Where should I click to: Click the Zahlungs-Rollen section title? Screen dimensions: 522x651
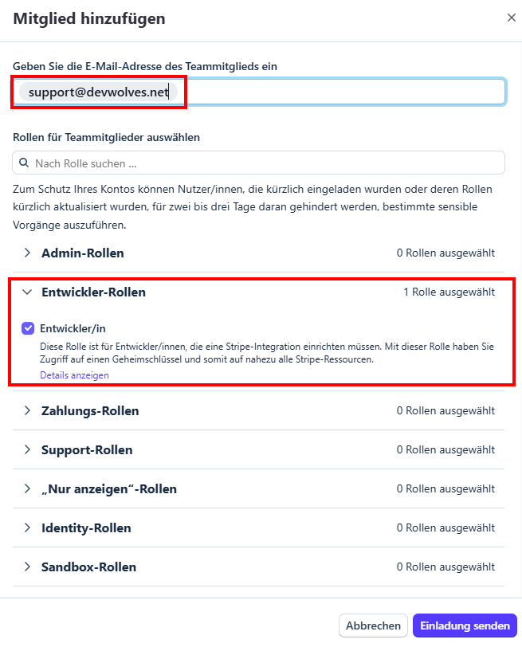[90, 411]
